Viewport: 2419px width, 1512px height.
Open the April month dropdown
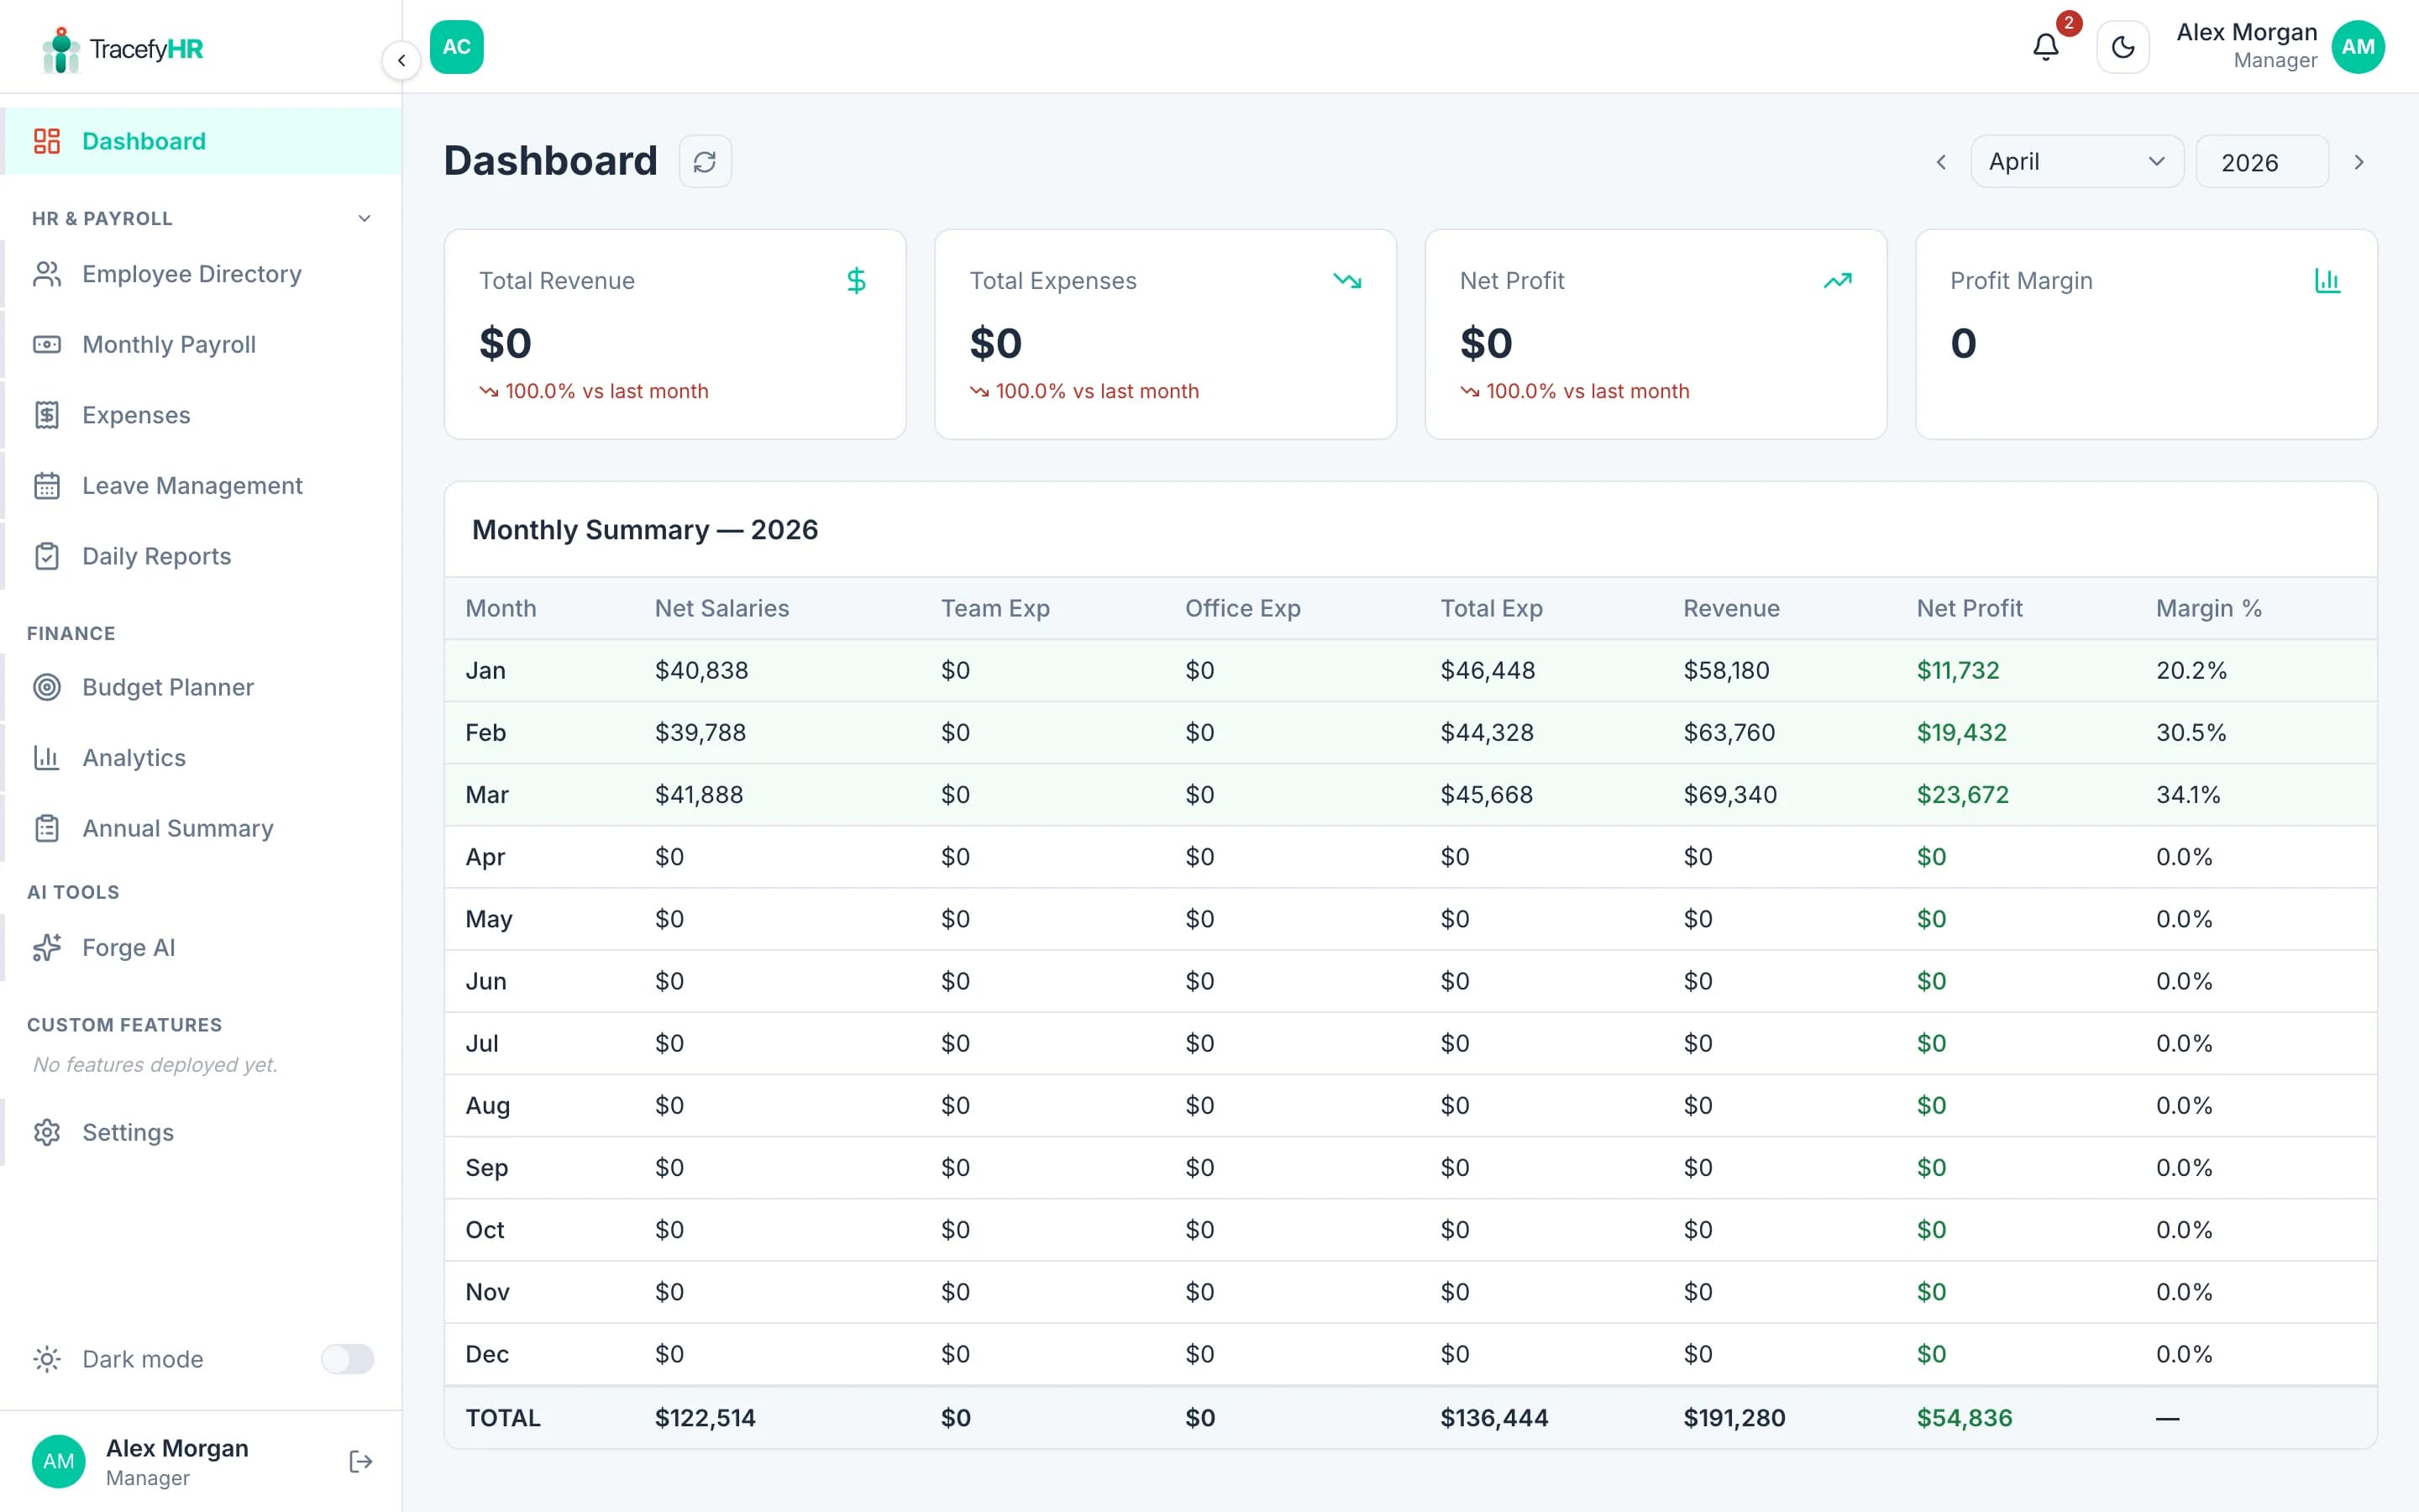click(x=2077, y=161)
